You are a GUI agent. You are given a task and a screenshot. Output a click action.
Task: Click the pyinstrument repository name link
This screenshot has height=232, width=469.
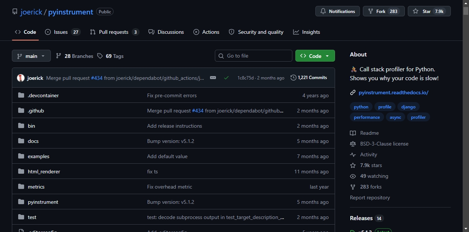[70, 12]
